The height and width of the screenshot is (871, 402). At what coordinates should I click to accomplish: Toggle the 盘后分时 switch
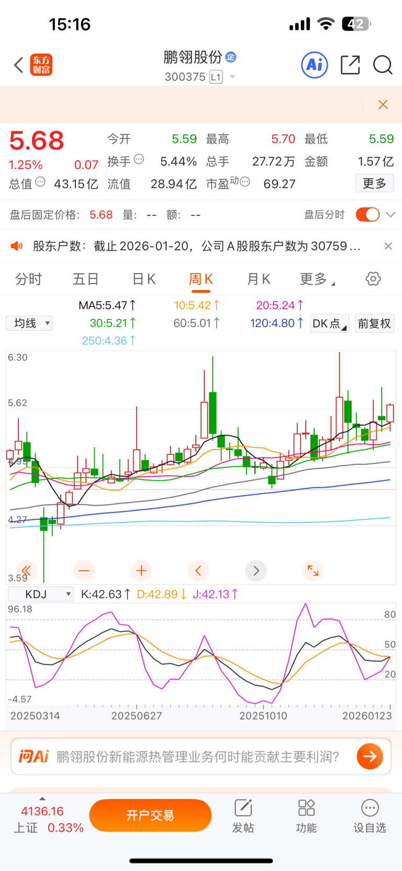[x=367, y=214]
